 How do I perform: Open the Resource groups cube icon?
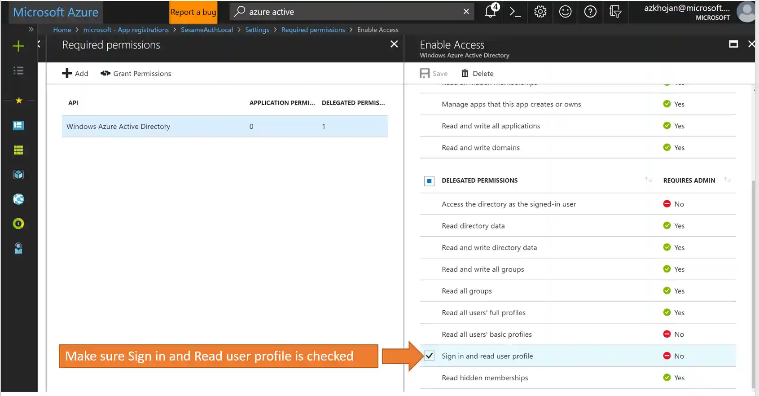(18, 175)
